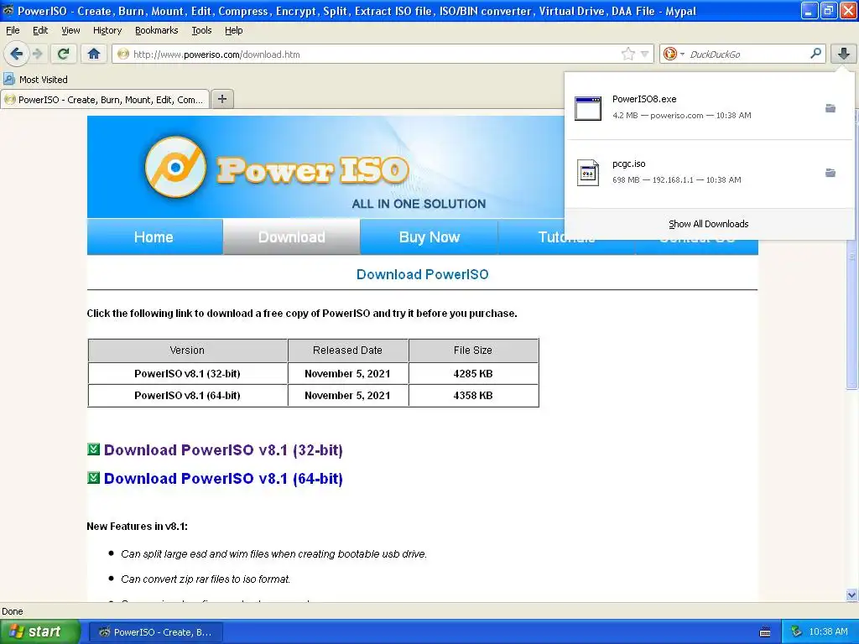Open the Windows start menu
Image resolution: width=859 pixels, height=644 pixels.
click(40, 631)
